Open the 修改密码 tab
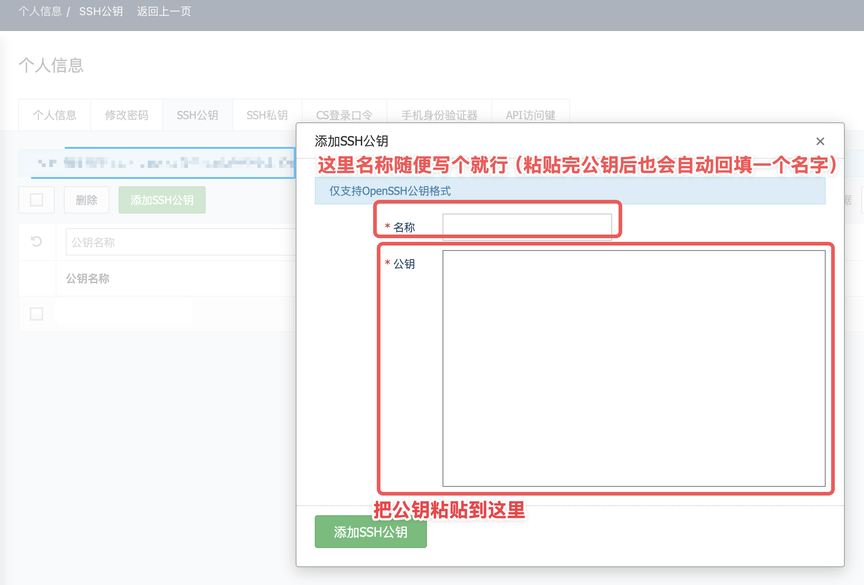The width and height of the screenshot is (864, 585). pos(127,115)
